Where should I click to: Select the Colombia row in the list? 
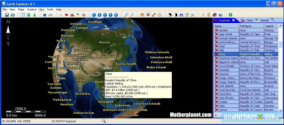click(246, 70)
